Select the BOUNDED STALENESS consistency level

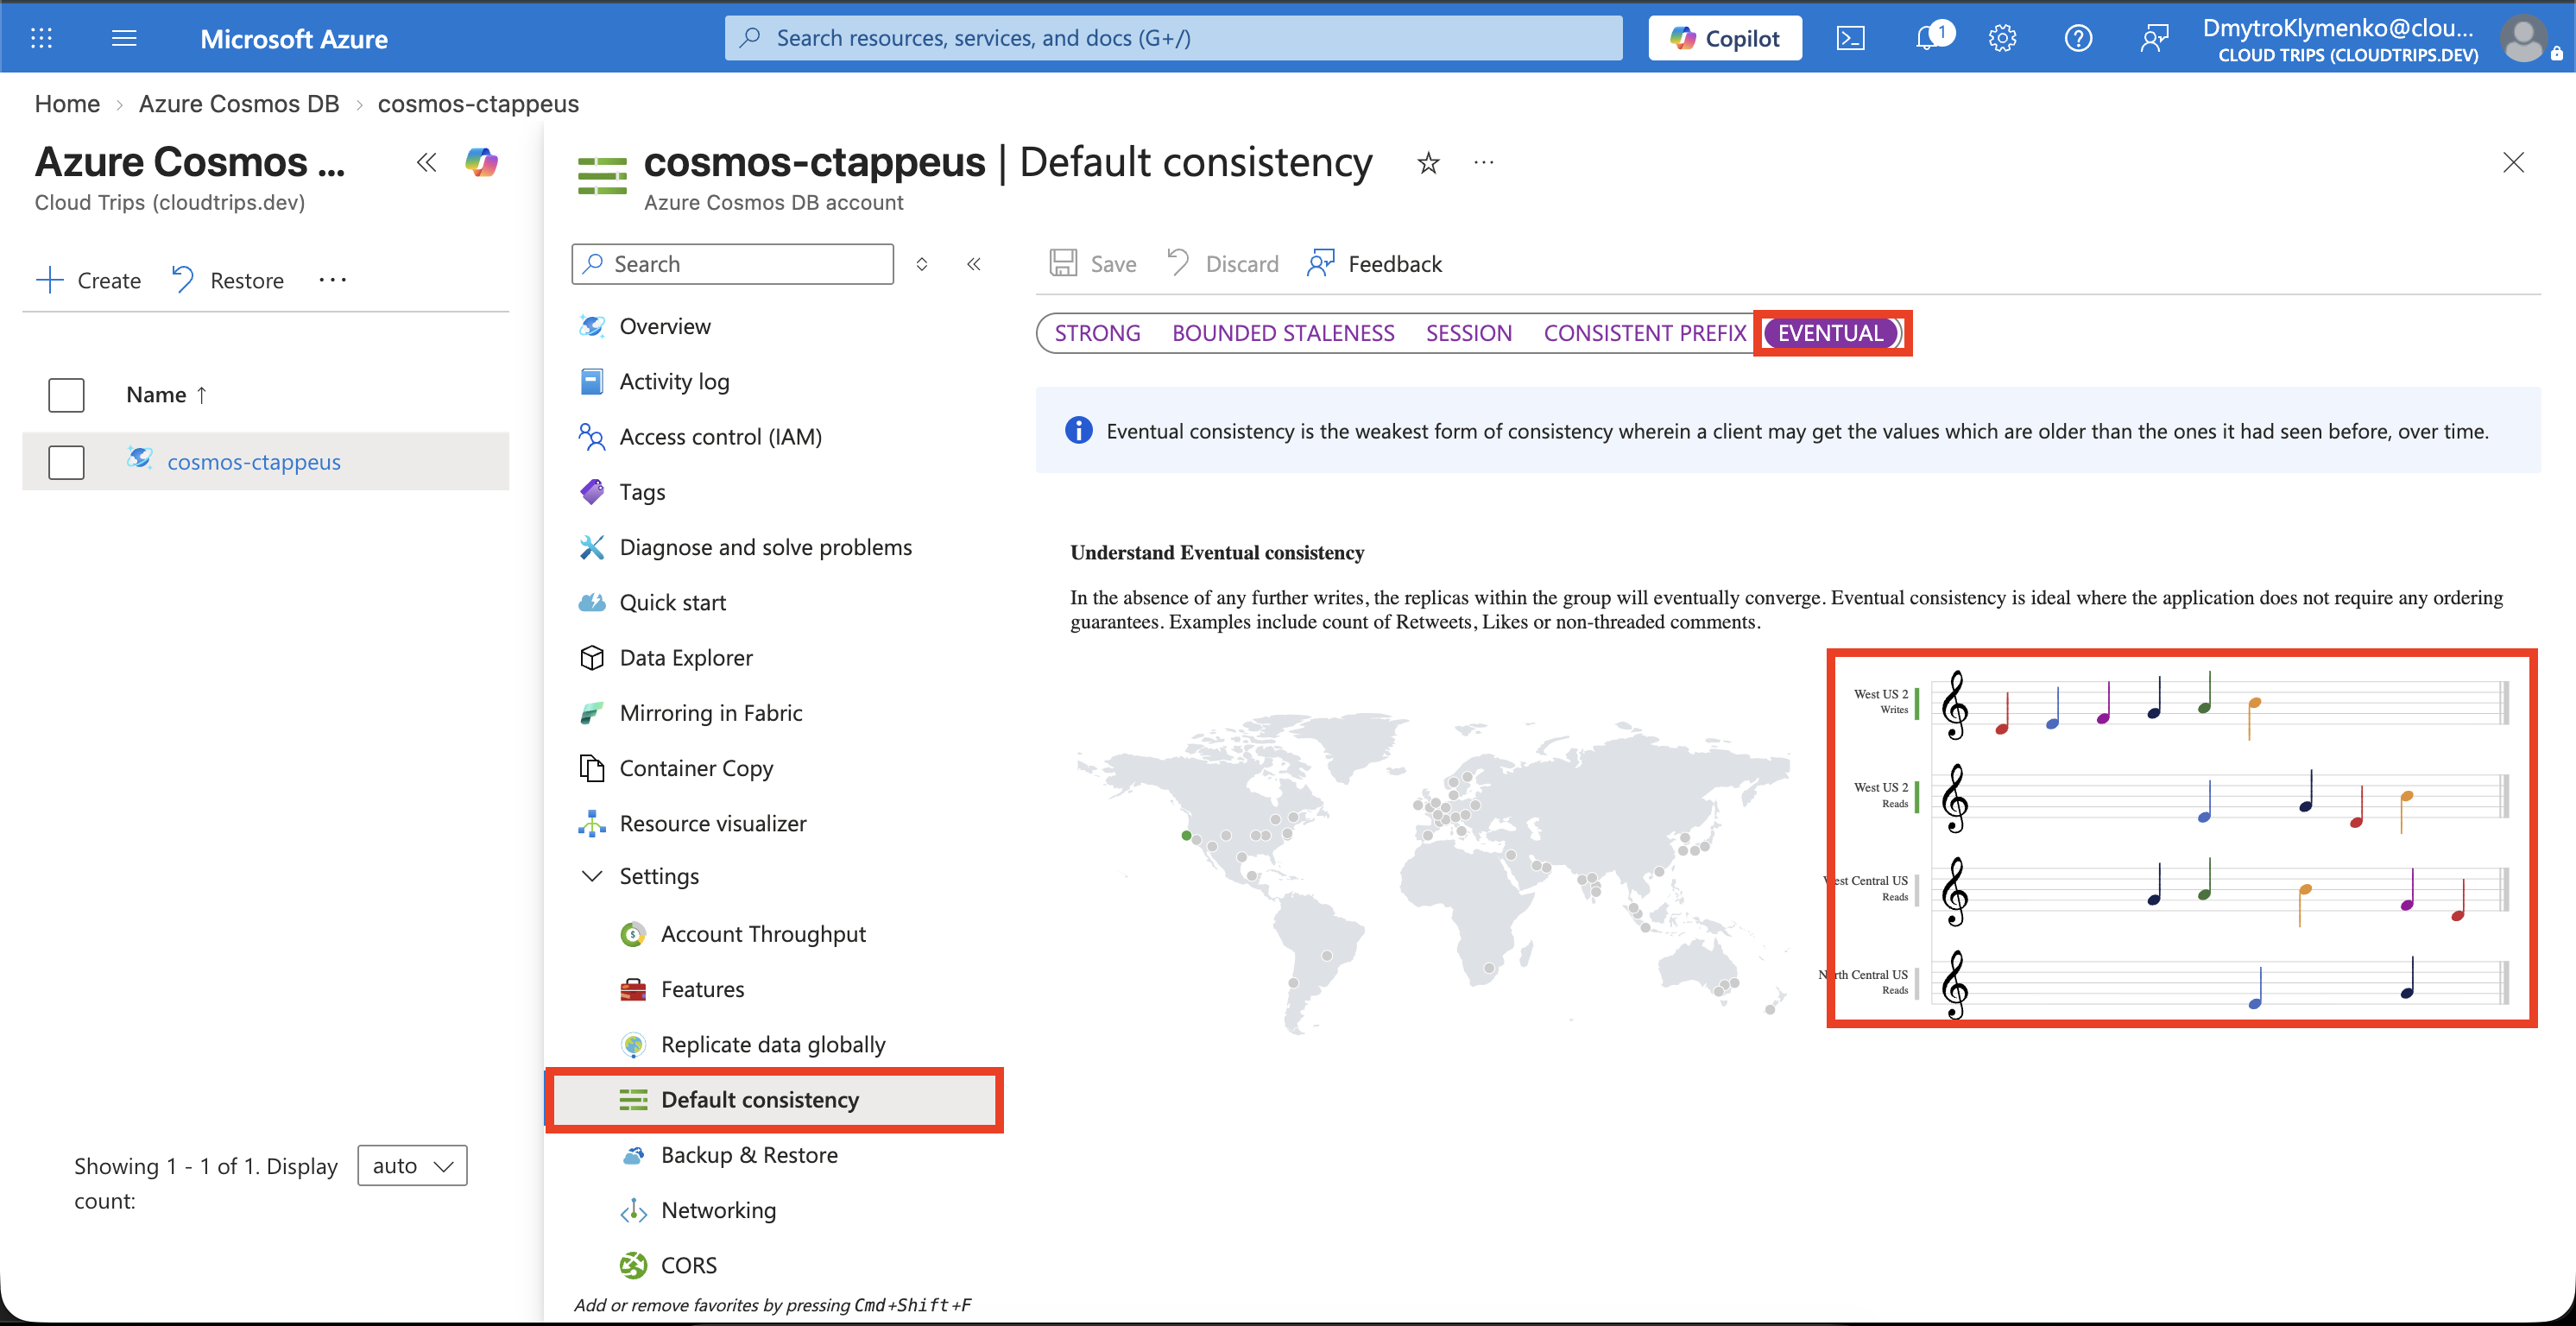tap(1283, 333)
